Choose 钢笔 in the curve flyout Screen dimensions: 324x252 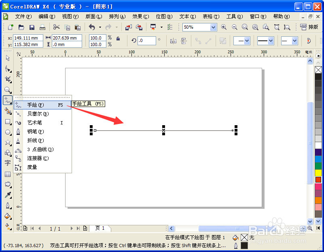click(x=36, y=131)
